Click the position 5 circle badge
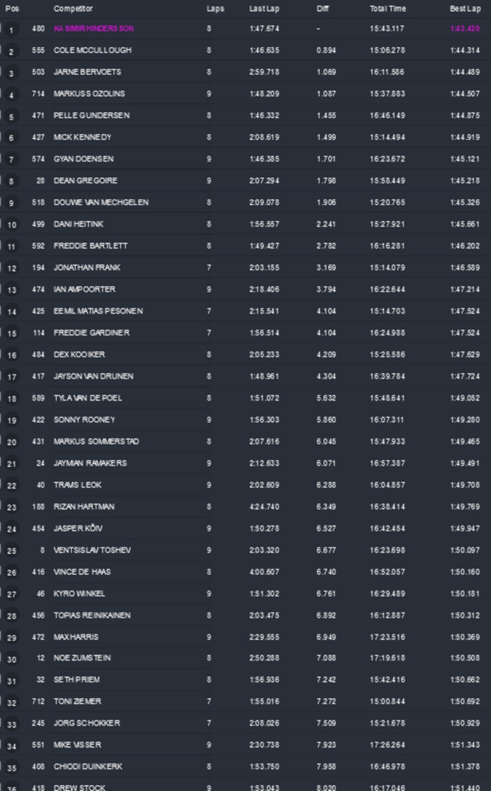491x791 pixels. (11, 117)
